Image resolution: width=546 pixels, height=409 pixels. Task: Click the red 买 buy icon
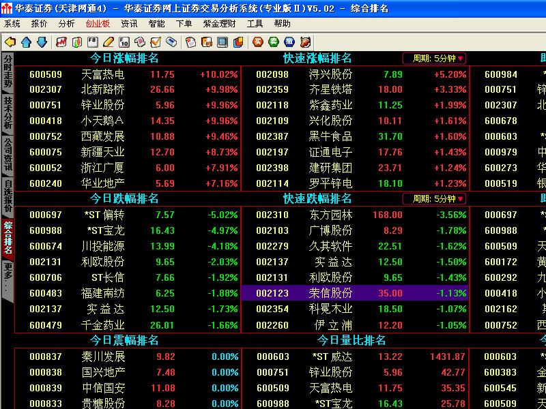point(258,42)
